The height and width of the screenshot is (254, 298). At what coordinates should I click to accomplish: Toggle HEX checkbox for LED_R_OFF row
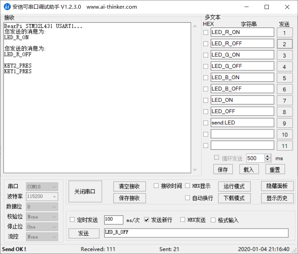[x=206, y=44]
